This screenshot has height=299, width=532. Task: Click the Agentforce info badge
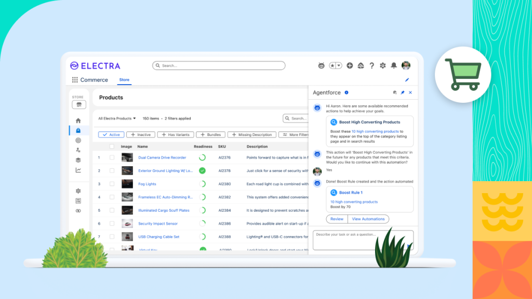pos(347,92)
